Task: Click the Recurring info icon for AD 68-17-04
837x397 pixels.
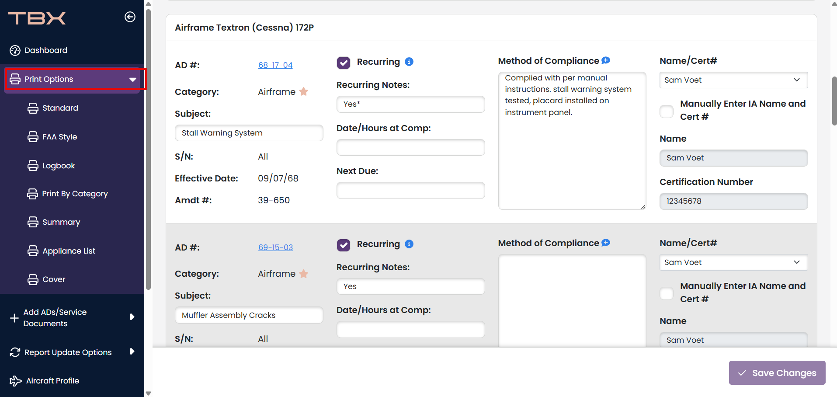Action: click(x=409, y=62)
